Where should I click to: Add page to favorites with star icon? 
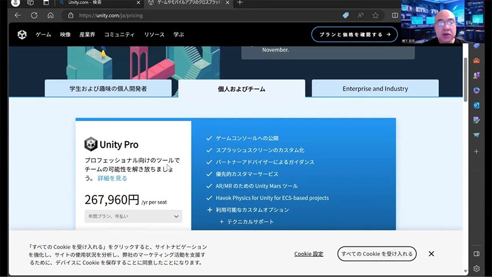click(376, 15)
